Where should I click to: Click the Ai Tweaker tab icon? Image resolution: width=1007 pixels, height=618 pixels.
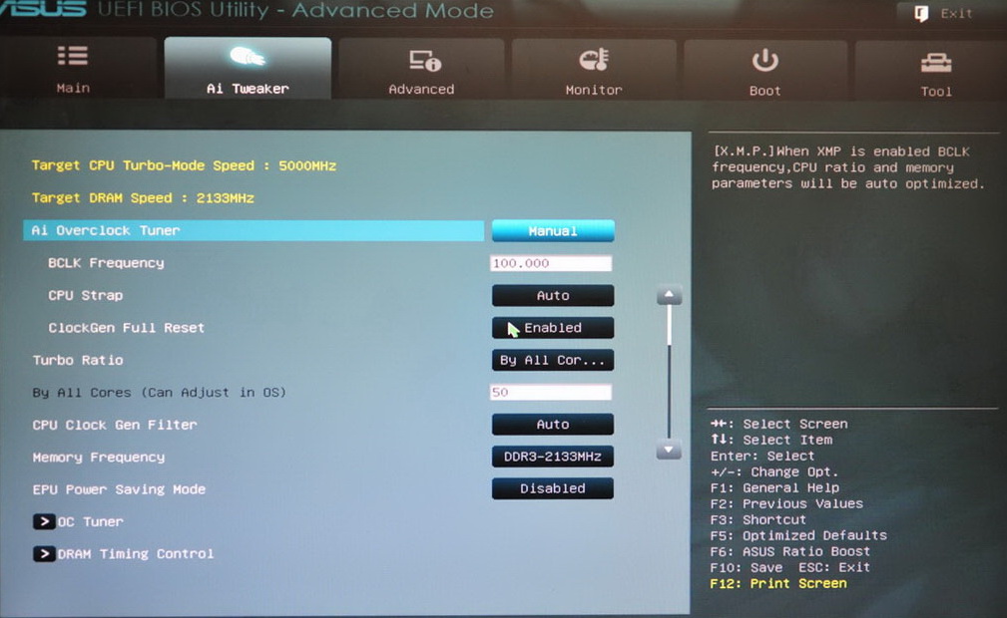pyautogui.click(x=248, y=57)
